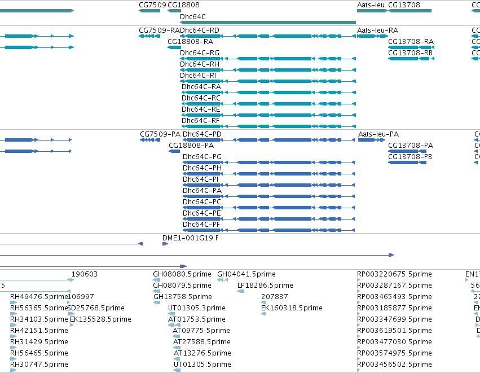Open transcript Aats-leu-RA
This screenshot has height=373, width=480.
(x=378, y=30)
